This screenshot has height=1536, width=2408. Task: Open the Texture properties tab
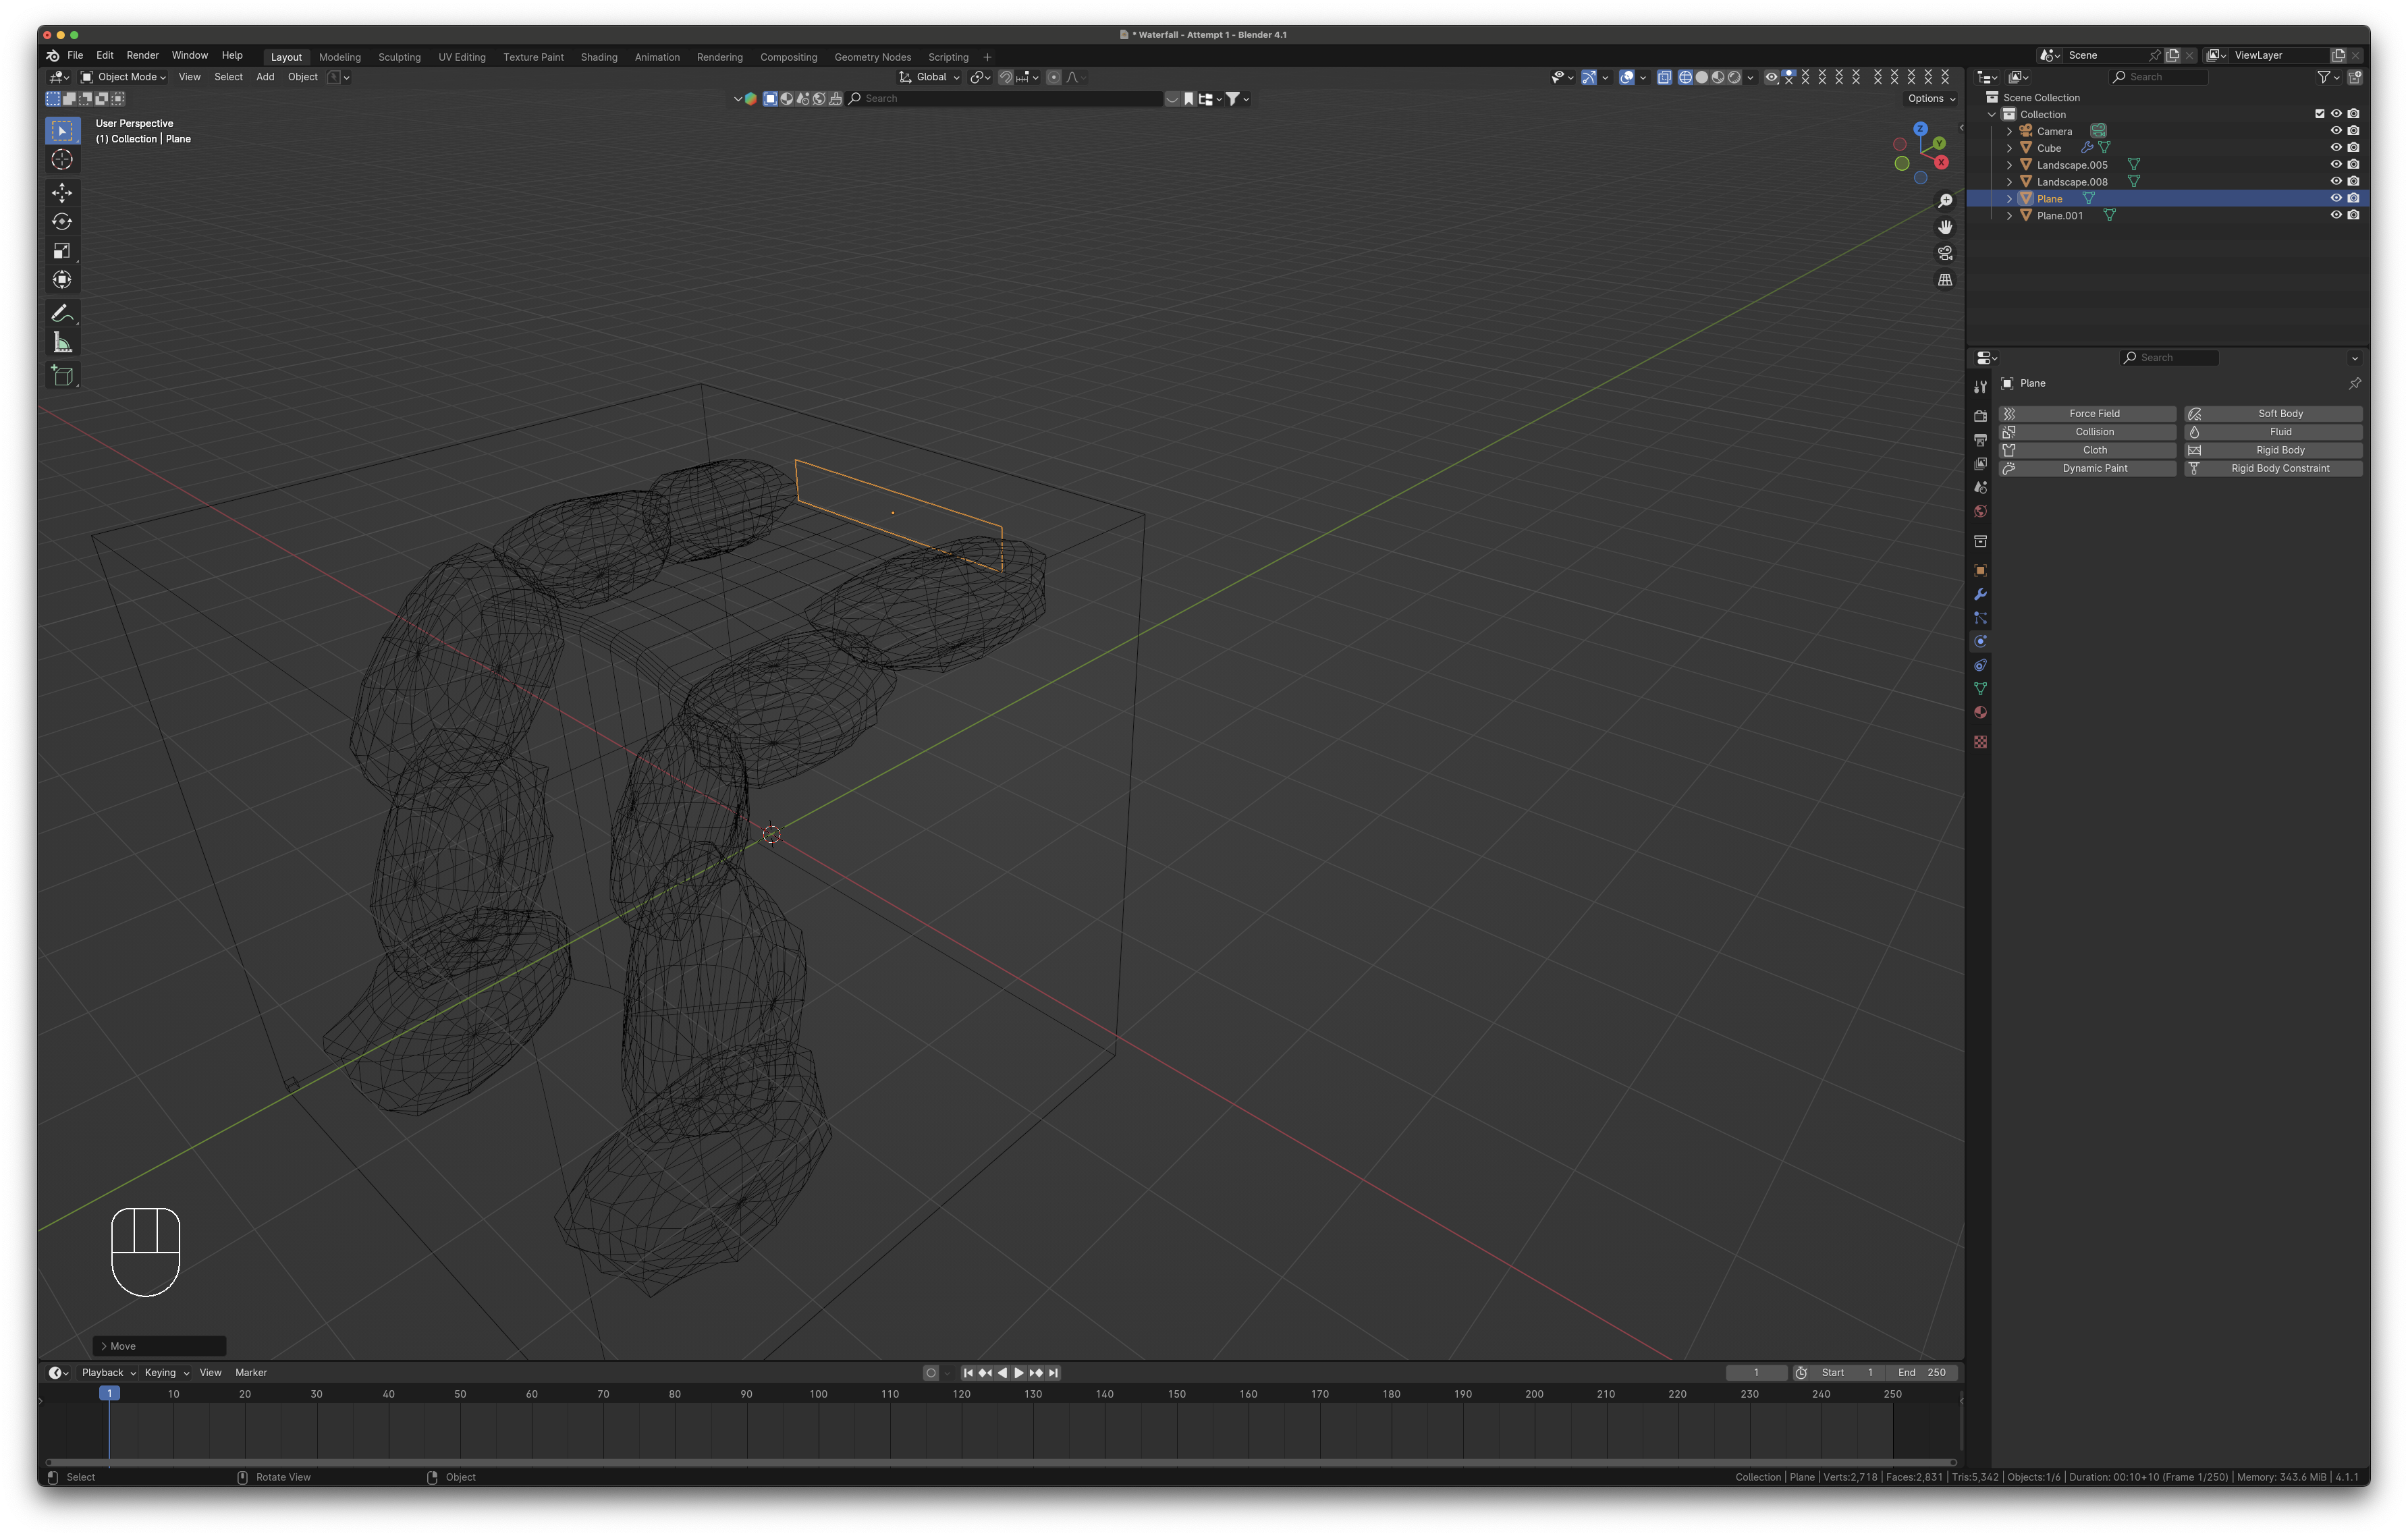tap(1980, 742)
